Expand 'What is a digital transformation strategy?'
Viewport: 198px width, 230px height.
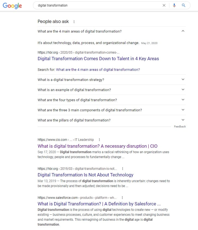pos(183,79)
